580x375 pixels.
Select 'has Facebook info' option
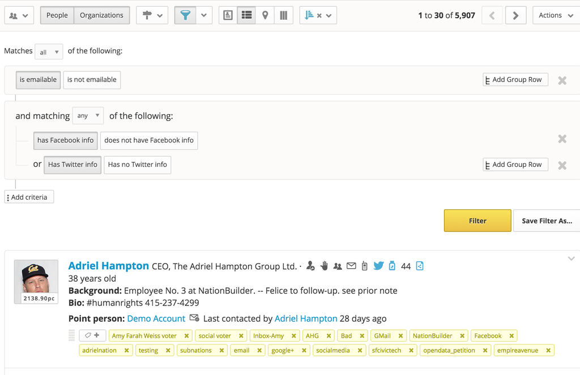point(66,140)
